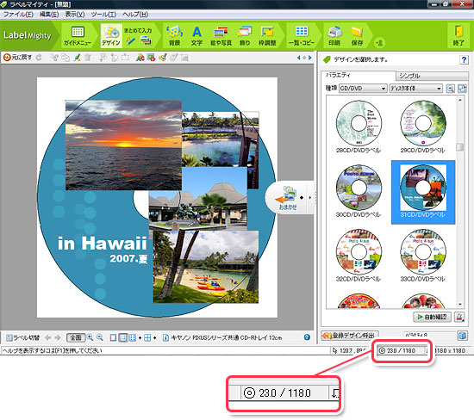This screenshot has height=420, width=474.
Task: Expand the ディスク本体 dropdown
Action: pos(415,88)
